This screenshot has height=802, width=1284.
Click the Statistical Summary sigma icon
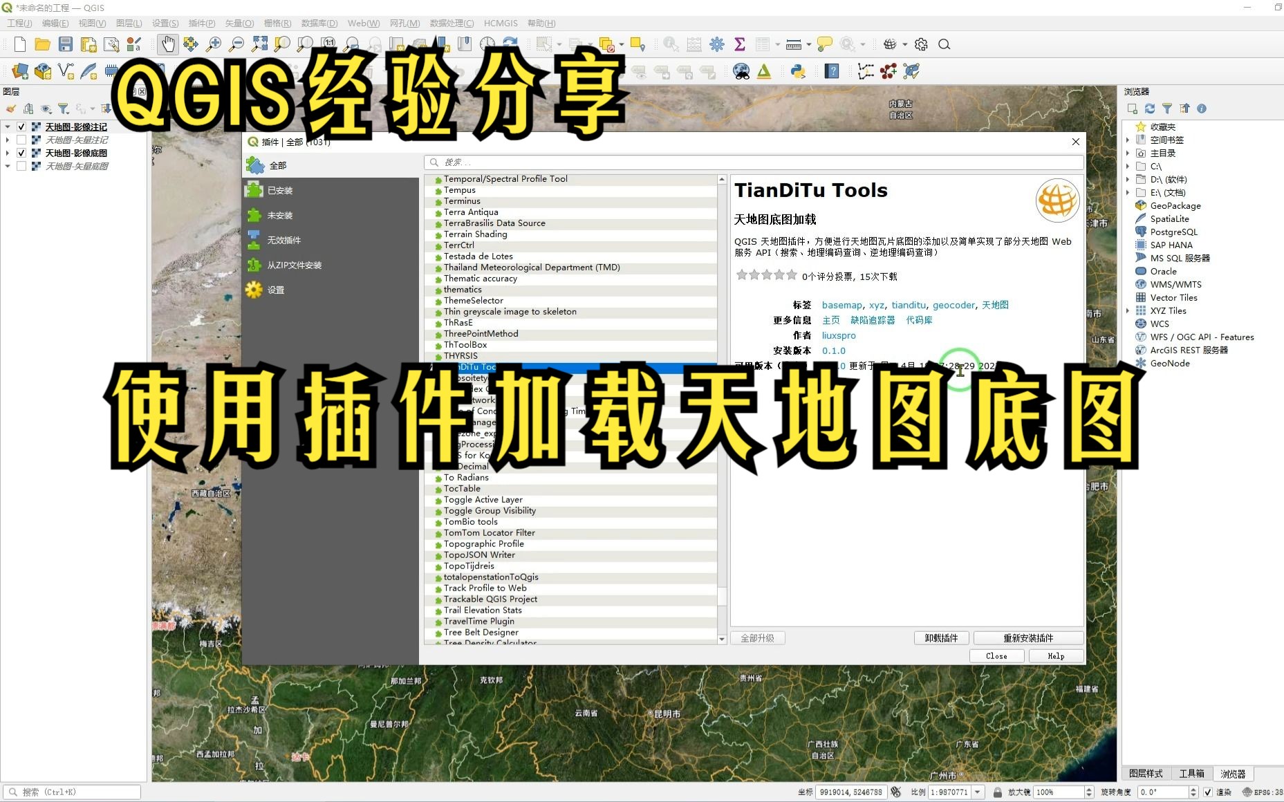(x=740, y=44)
